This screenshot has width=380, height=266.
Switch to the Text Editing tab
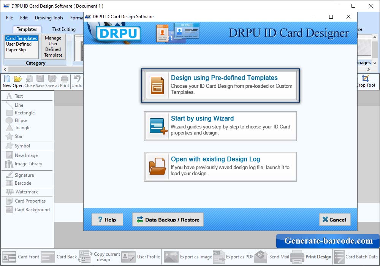tap(64, 29)
